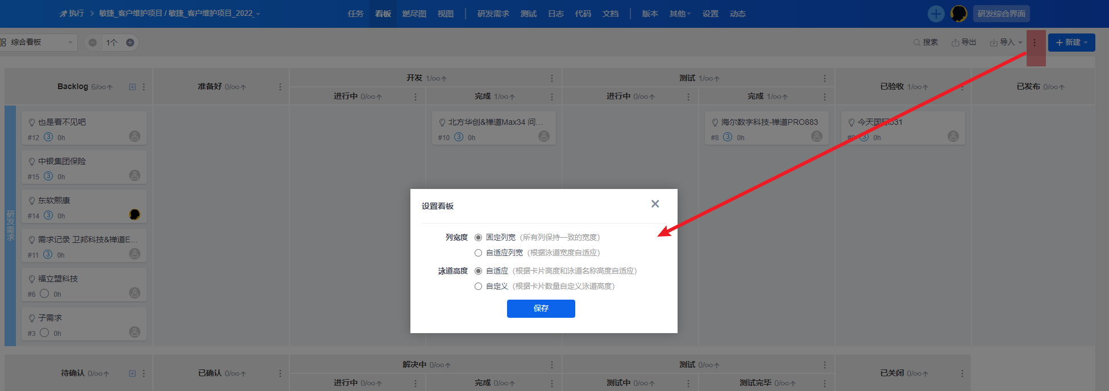Open the 准备好 column options menu

(280, 87)
